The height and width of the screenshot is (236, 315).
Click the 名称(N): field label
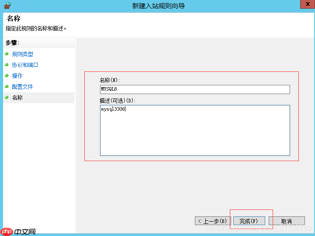coord(110,80)
